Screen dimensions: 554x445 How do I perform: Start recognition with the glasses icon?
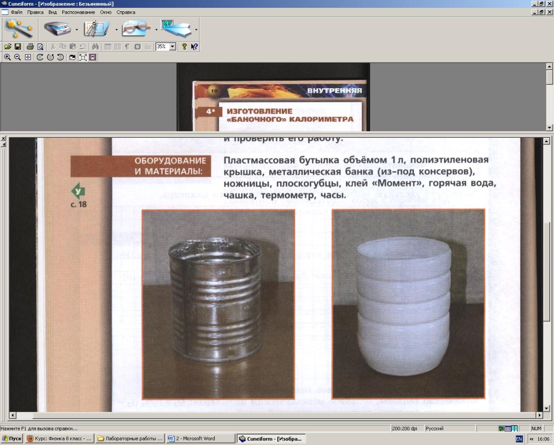[x=136, y=29]
